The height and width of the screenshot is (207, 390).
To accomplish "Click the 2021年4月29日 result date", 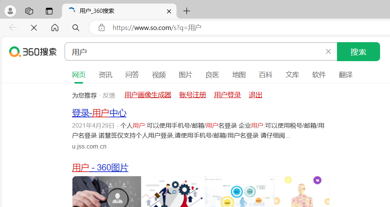I will 93,126.
